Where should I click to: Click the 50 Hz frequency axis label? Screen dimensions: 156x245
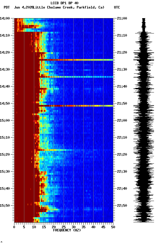113,227
